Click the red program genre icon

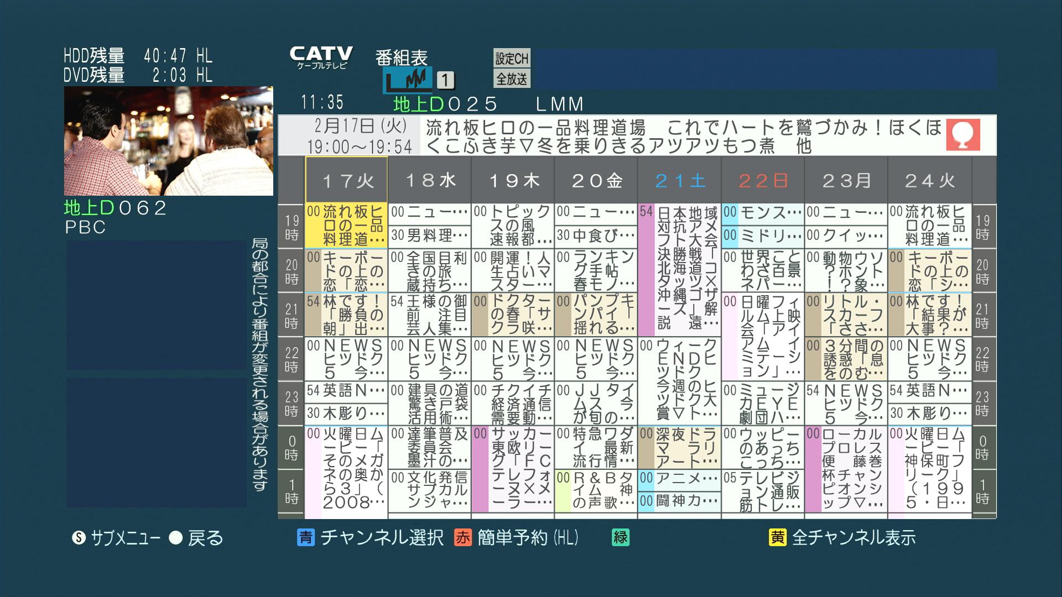coord(962,134)
